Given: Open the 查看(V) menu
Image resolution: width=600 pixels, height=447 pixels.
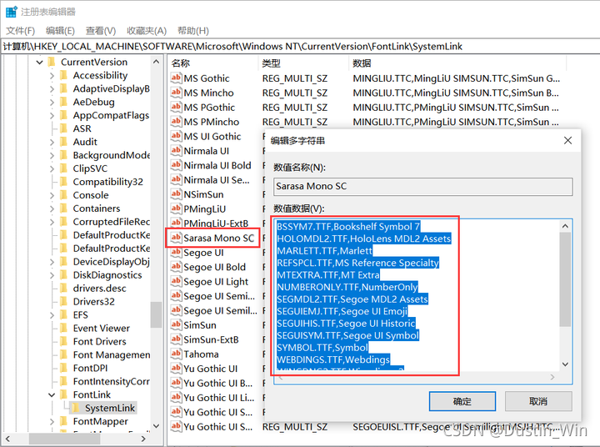Looking at the screenshot, I should (x=101, y=31).
